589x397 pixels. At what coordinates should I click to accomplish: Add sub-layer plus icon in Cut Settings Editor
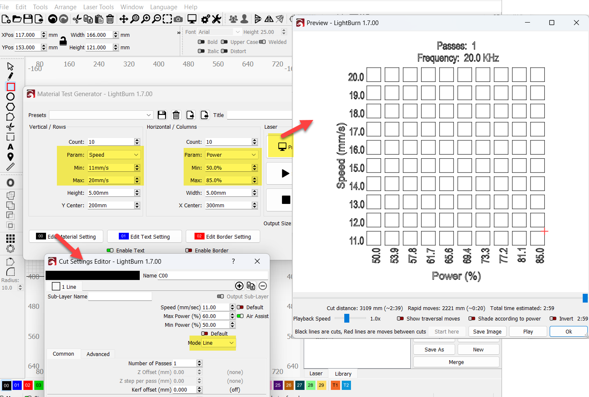(239, 286)
